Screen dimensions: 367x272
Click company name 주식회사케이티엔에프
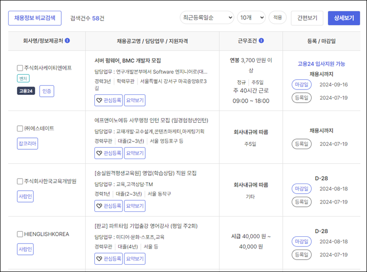[x=48, y=68]
